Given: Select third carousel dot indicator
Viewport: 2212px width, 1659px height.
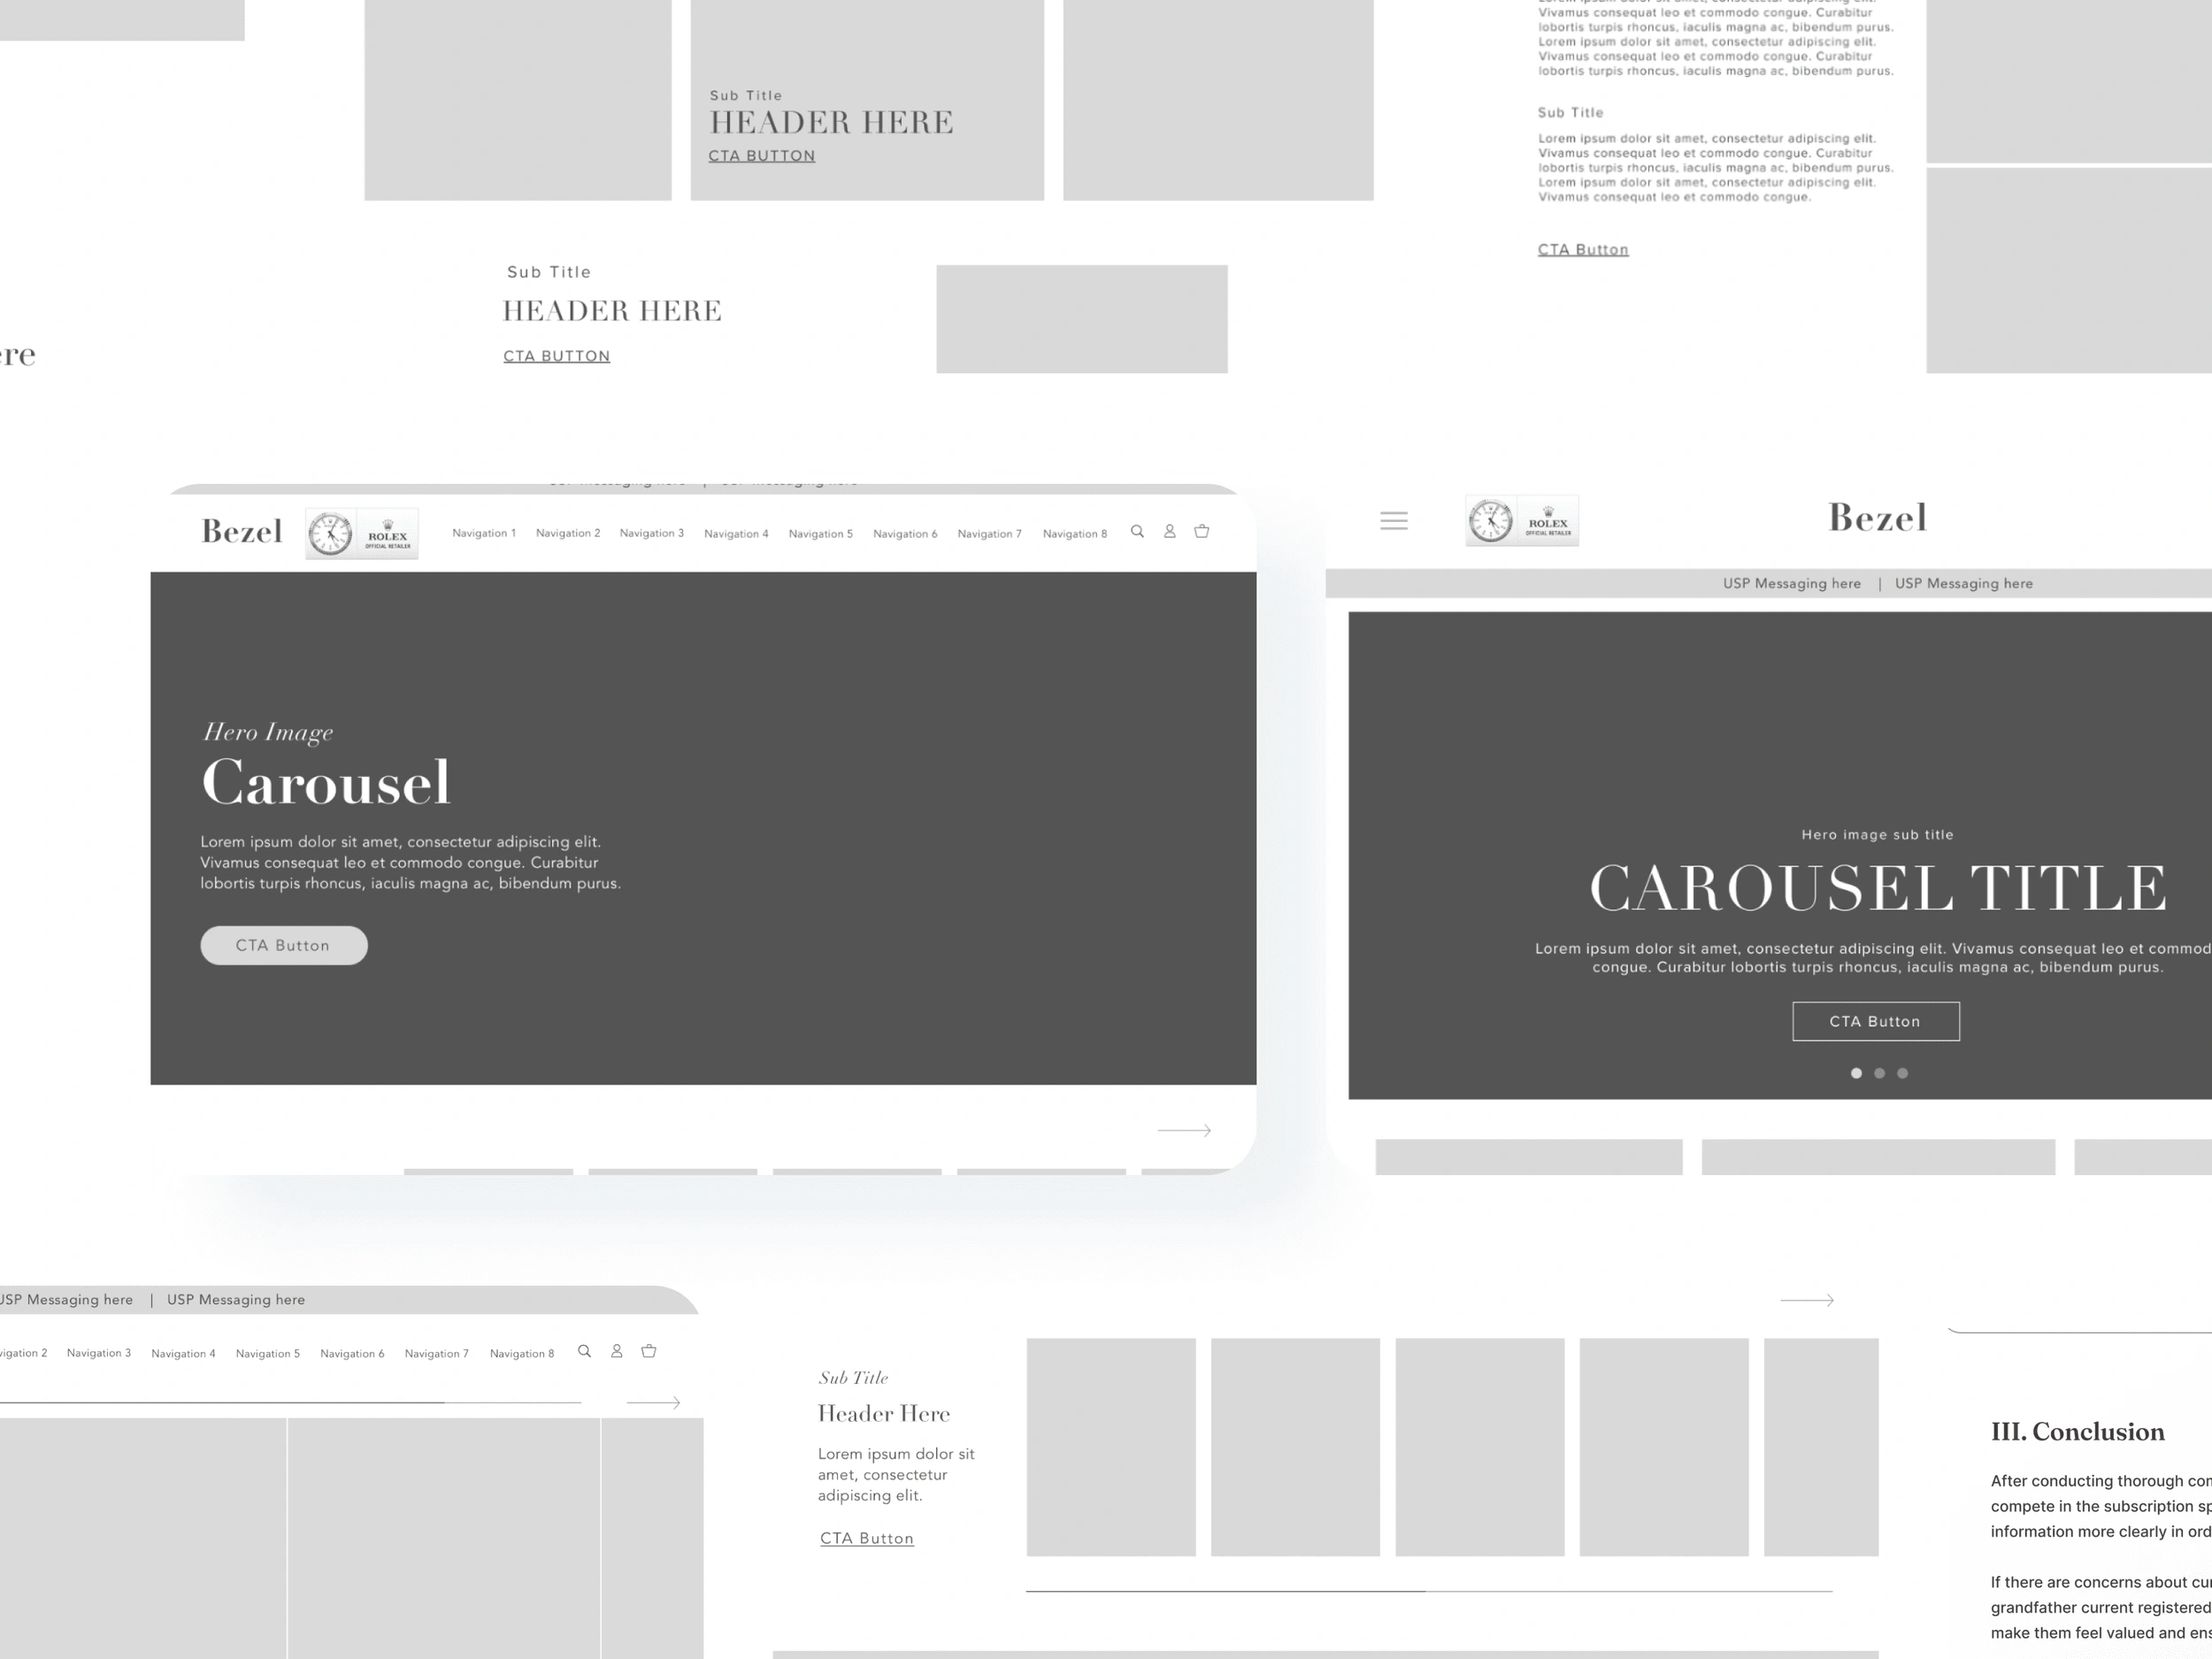Looking at the screenshot, I should [1904, 1071].
